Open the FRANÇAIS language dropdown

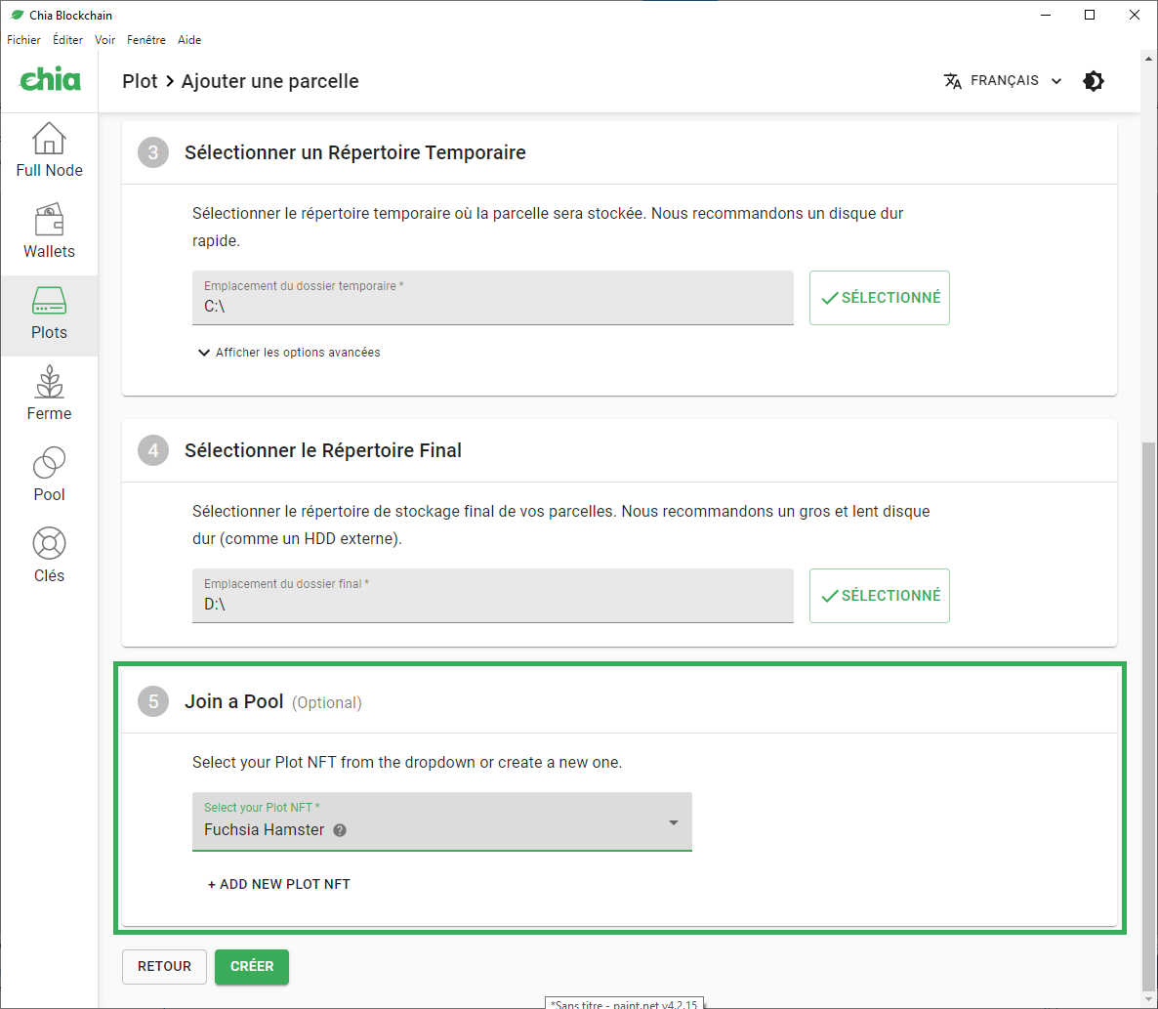click(1003, 81)
